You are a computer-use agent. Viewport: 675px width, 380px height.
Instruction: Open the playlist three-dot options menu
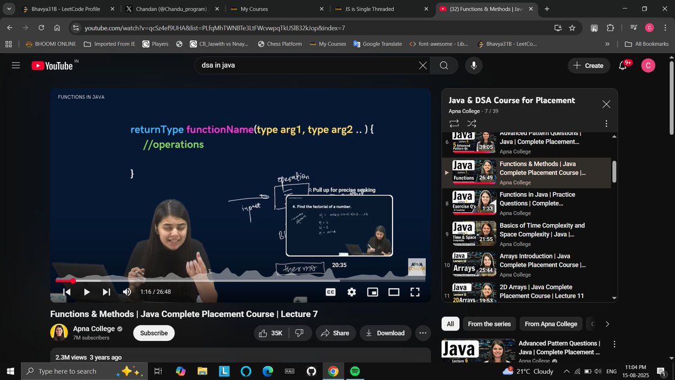click(606, 123)
